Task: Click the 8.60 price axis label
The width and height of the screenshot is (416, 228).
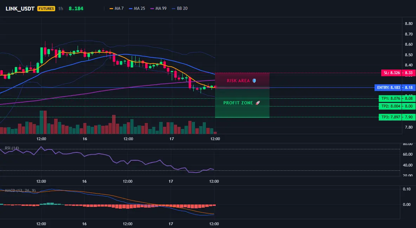Action: click(409, 44)
